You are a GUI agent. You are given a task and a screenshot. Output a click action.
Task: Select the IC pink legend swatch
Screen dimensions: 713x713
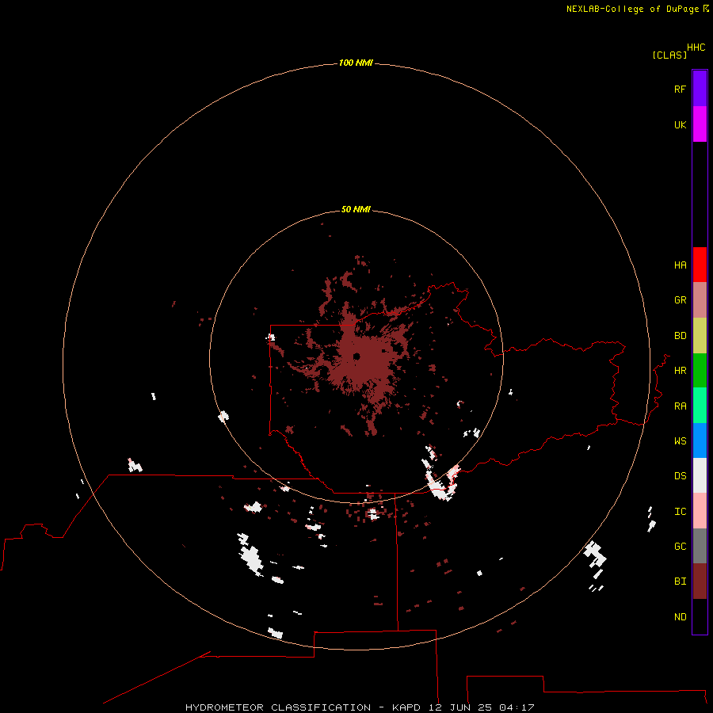tap(700, 511)
